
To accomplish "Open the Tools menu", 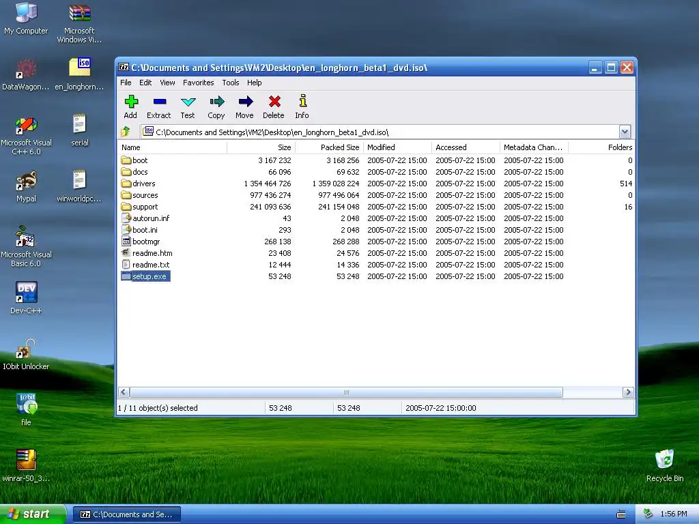I will [231, 83].
